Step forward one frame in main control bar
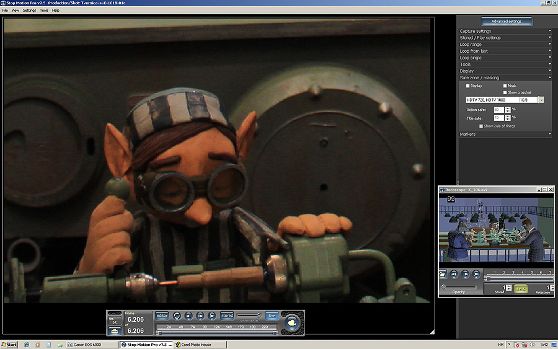The width and height of the screenshot is (558, 349). pyautogui.click(x=200, y=316)
